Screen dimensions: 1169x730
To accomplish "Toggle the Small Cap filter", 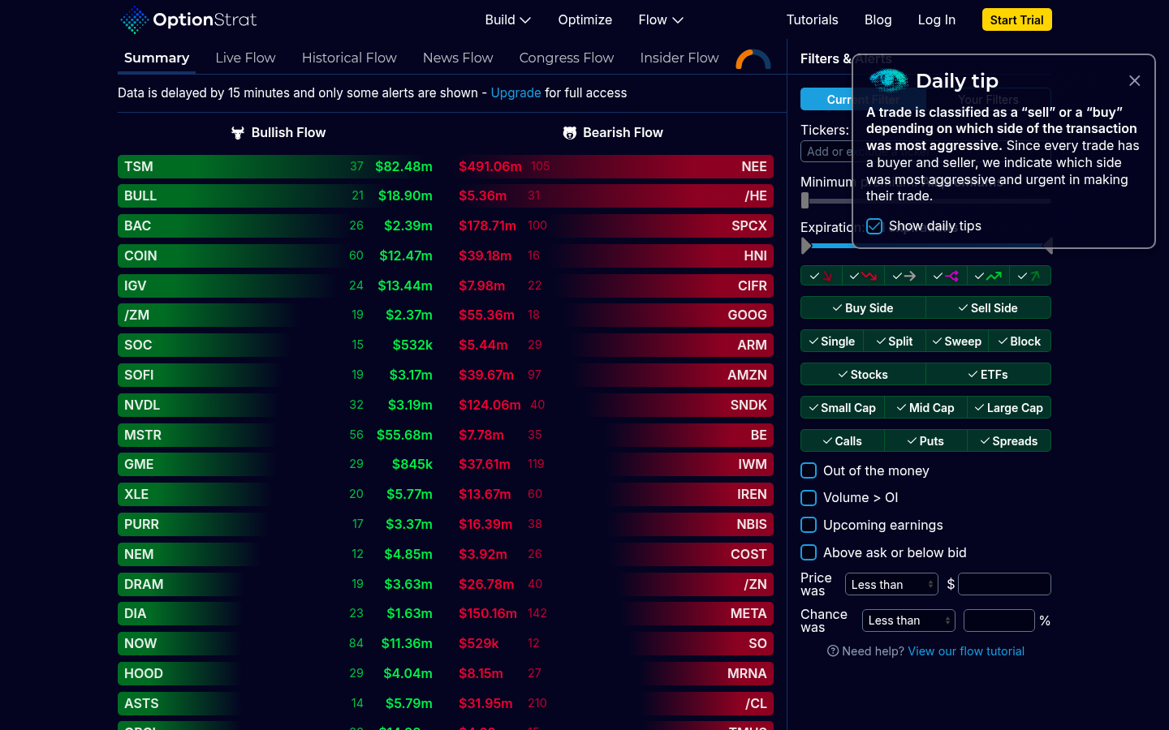I will click(843, 408).
